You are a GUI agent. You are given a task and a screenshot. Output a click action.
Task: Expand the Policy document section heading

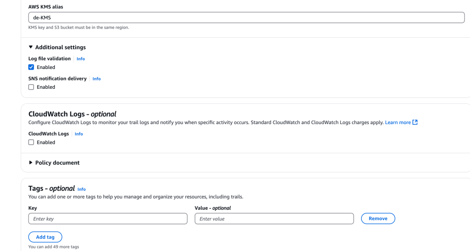coord(57,163)
